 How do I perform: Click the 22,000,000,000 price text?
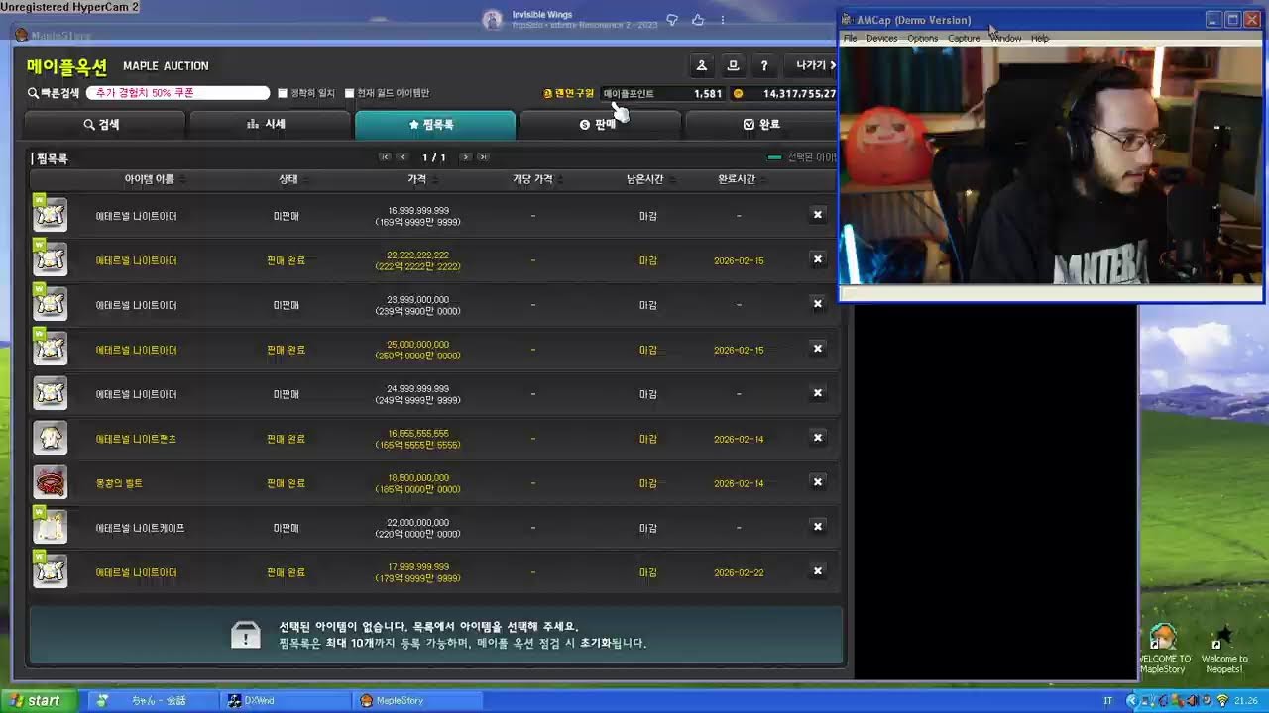[417, 522]
